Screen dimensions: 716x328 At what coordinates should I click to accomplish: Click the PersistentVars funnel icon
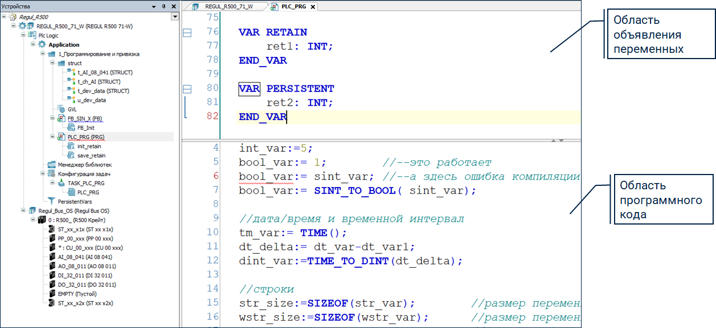tap(52, 201)
